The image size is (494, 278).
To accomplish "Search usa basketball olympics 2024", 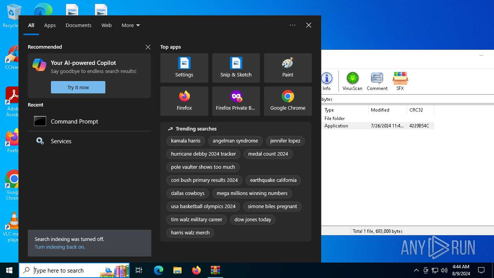I will coord(203,207).
